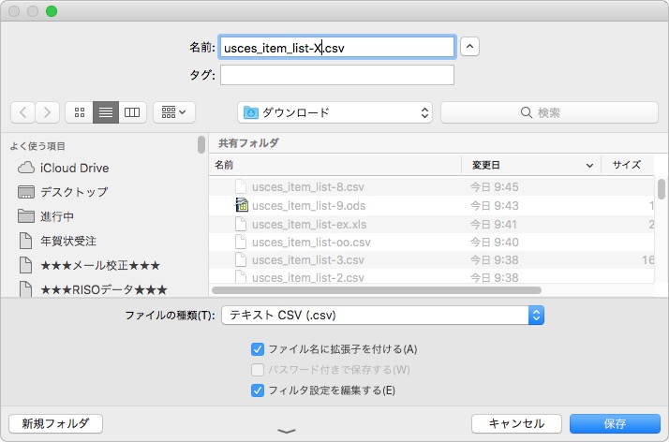Click the 名前 filename input field
Image resolution: width=669 pixels, height=442 pixels.
click(337, 48)
